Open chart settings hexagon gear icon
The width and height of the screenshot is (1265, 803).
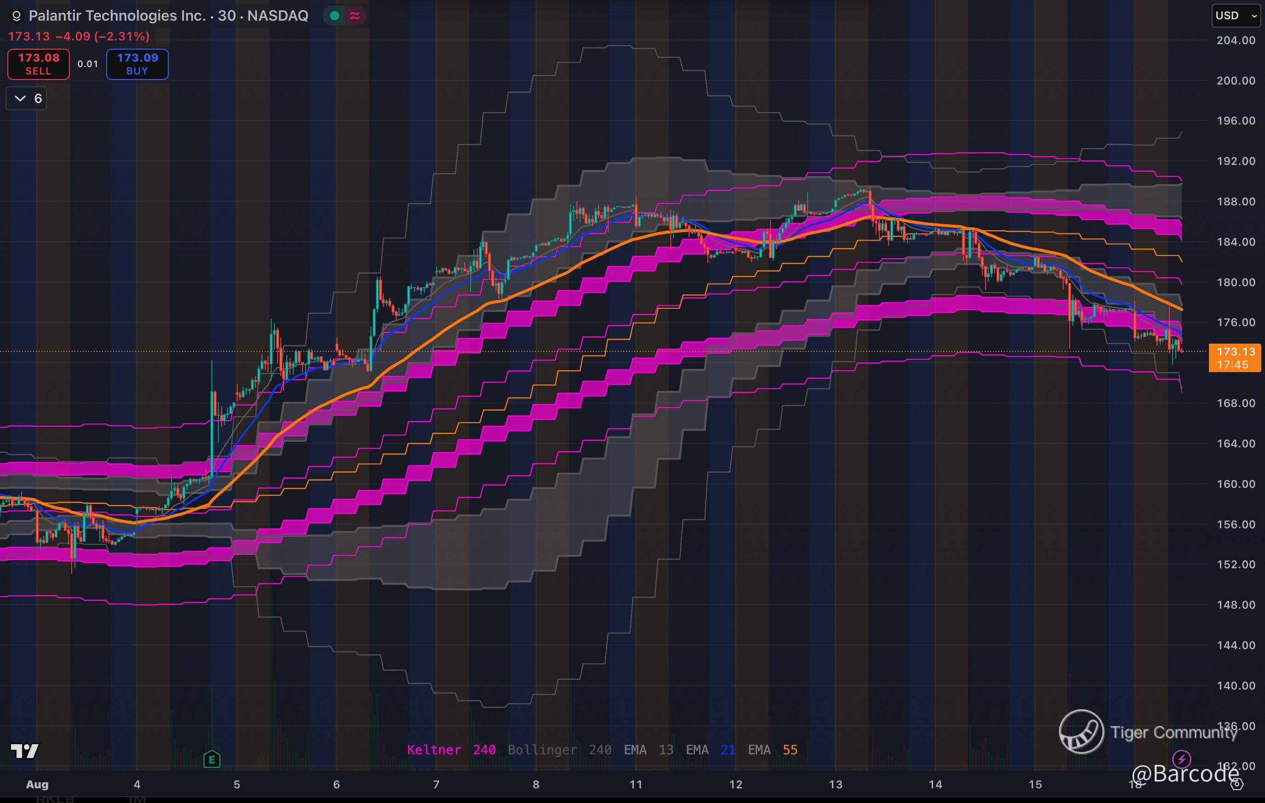pos(1237,784)
